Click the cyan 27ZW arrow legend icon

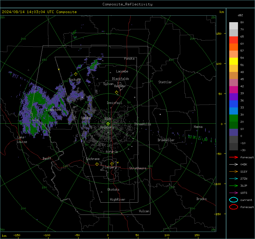tap(233, 179)
